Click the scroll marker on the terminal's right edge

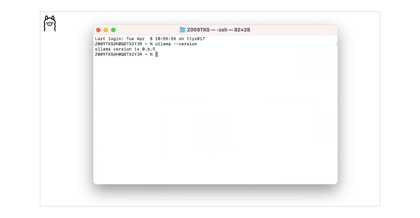pos(336,44)
